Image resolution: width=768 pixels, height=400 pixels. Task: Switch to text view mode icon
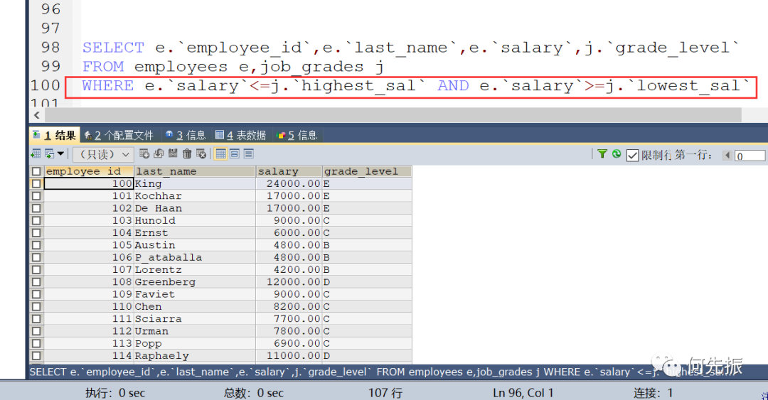click(249, 153)
